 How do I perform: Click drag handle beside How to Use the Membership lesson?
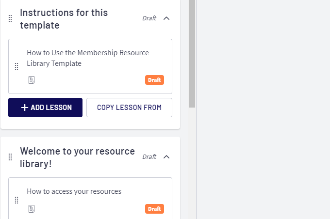pos(16,66)
